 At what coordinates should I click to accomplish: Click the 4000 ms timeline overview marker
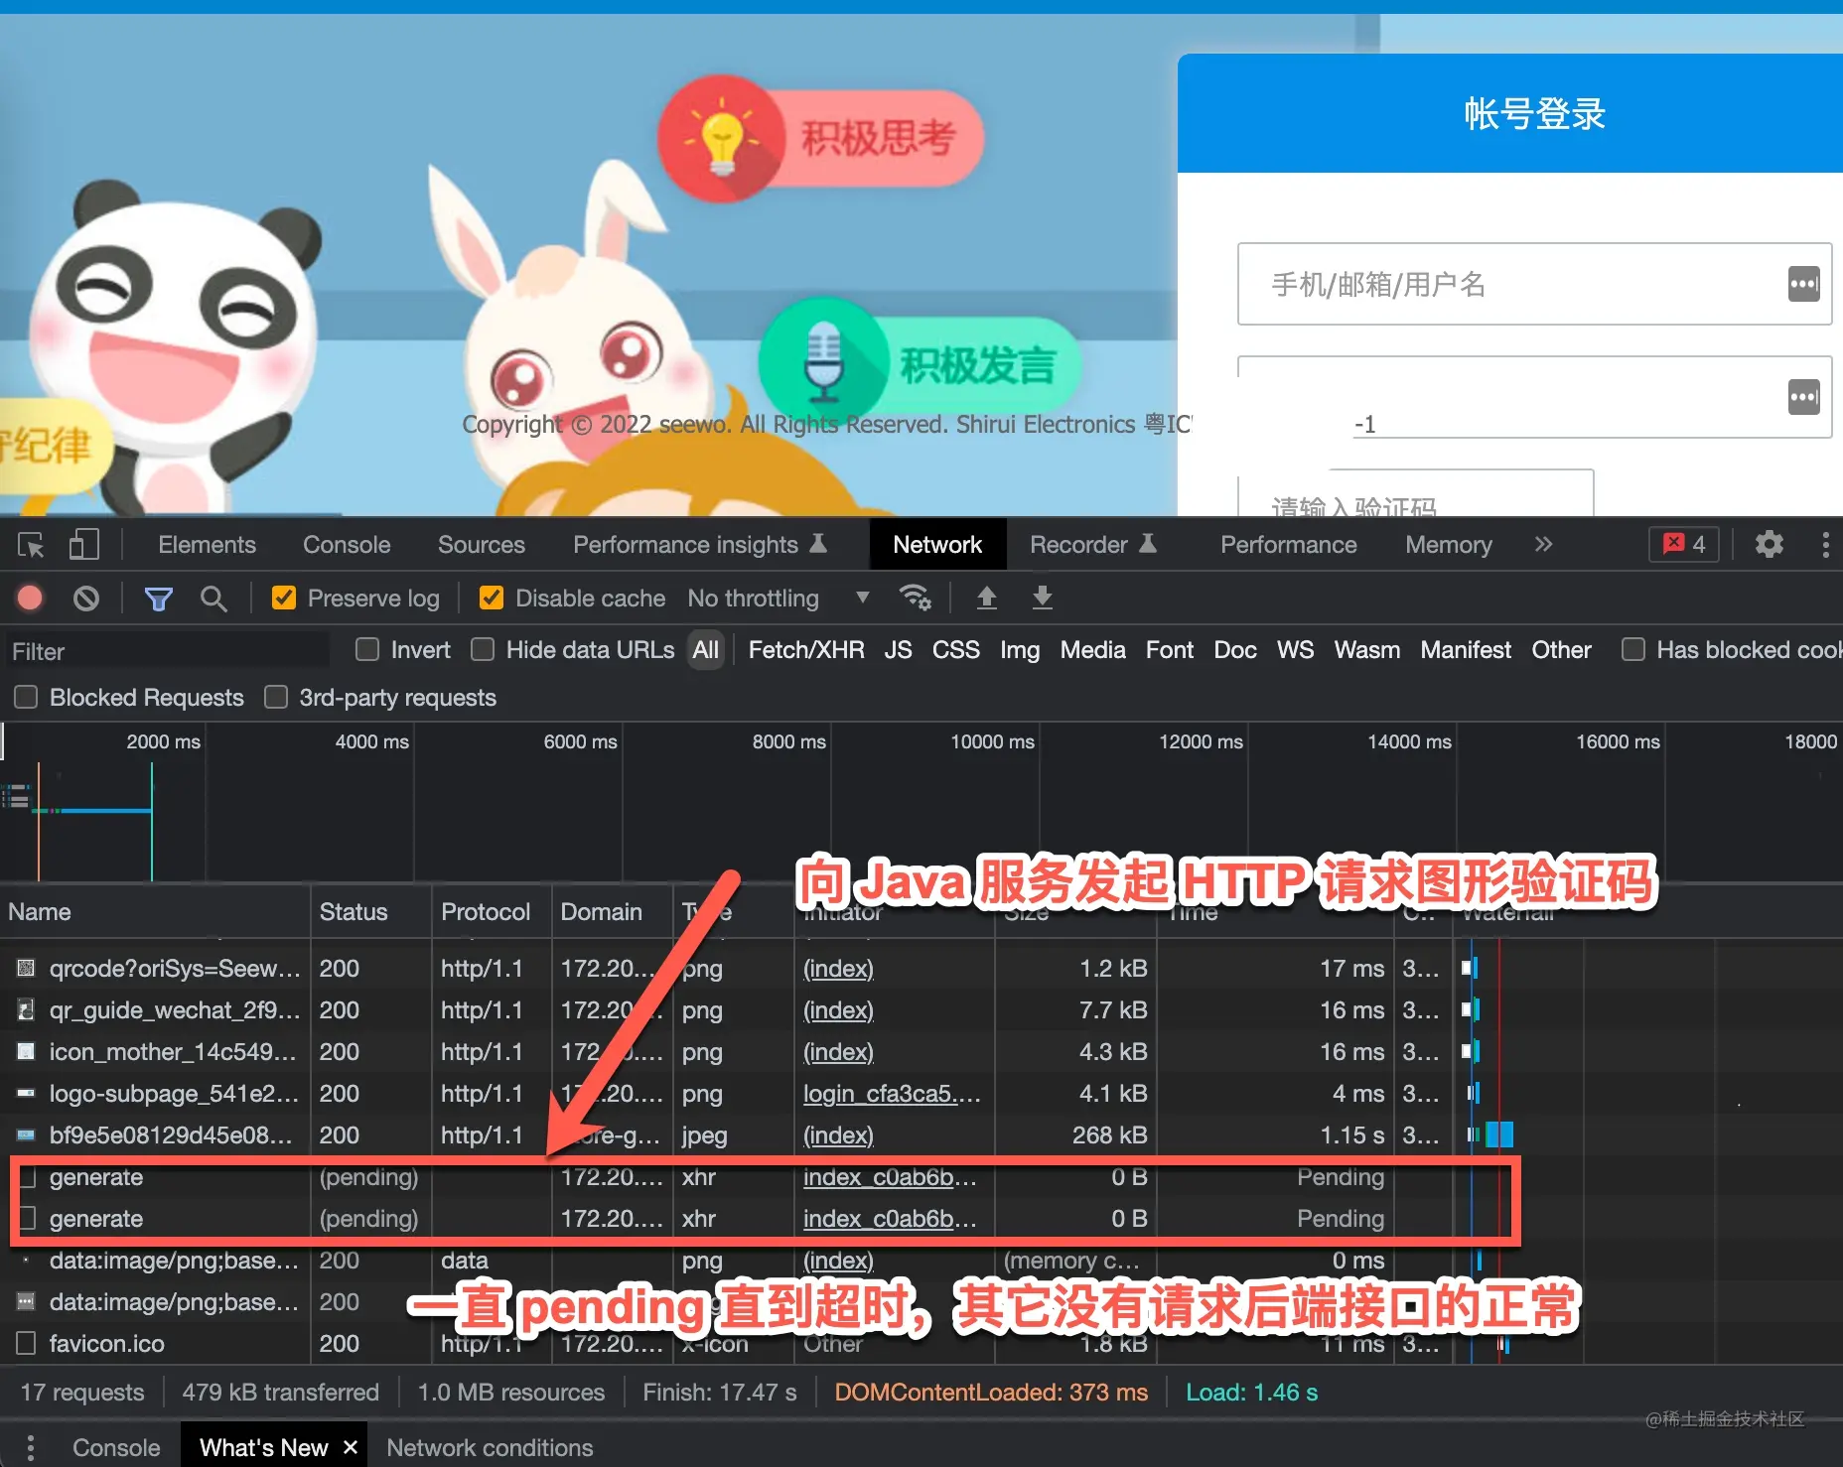pos(372,741)
